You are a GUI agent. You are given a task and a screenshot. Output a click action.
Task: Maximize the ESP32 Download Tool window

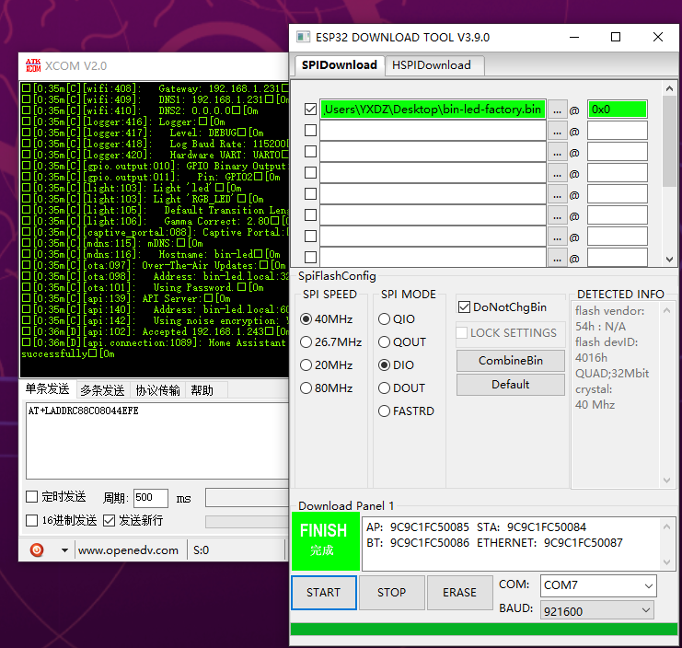[616, 38]
